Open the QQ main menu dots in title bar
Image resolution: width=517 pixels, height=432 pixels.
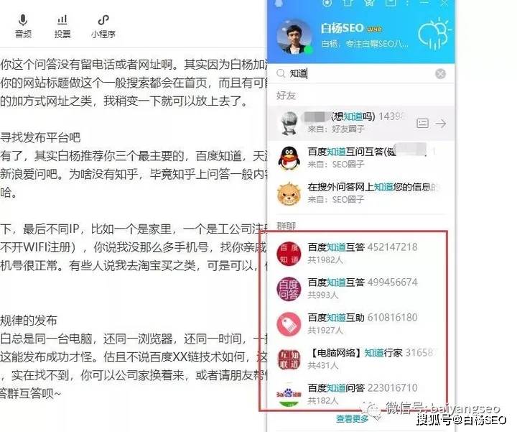pyautogui.click(x=408, y=3)
